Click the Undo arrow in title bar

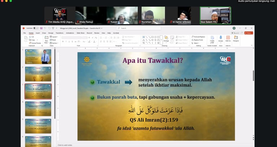pos(45,28)
